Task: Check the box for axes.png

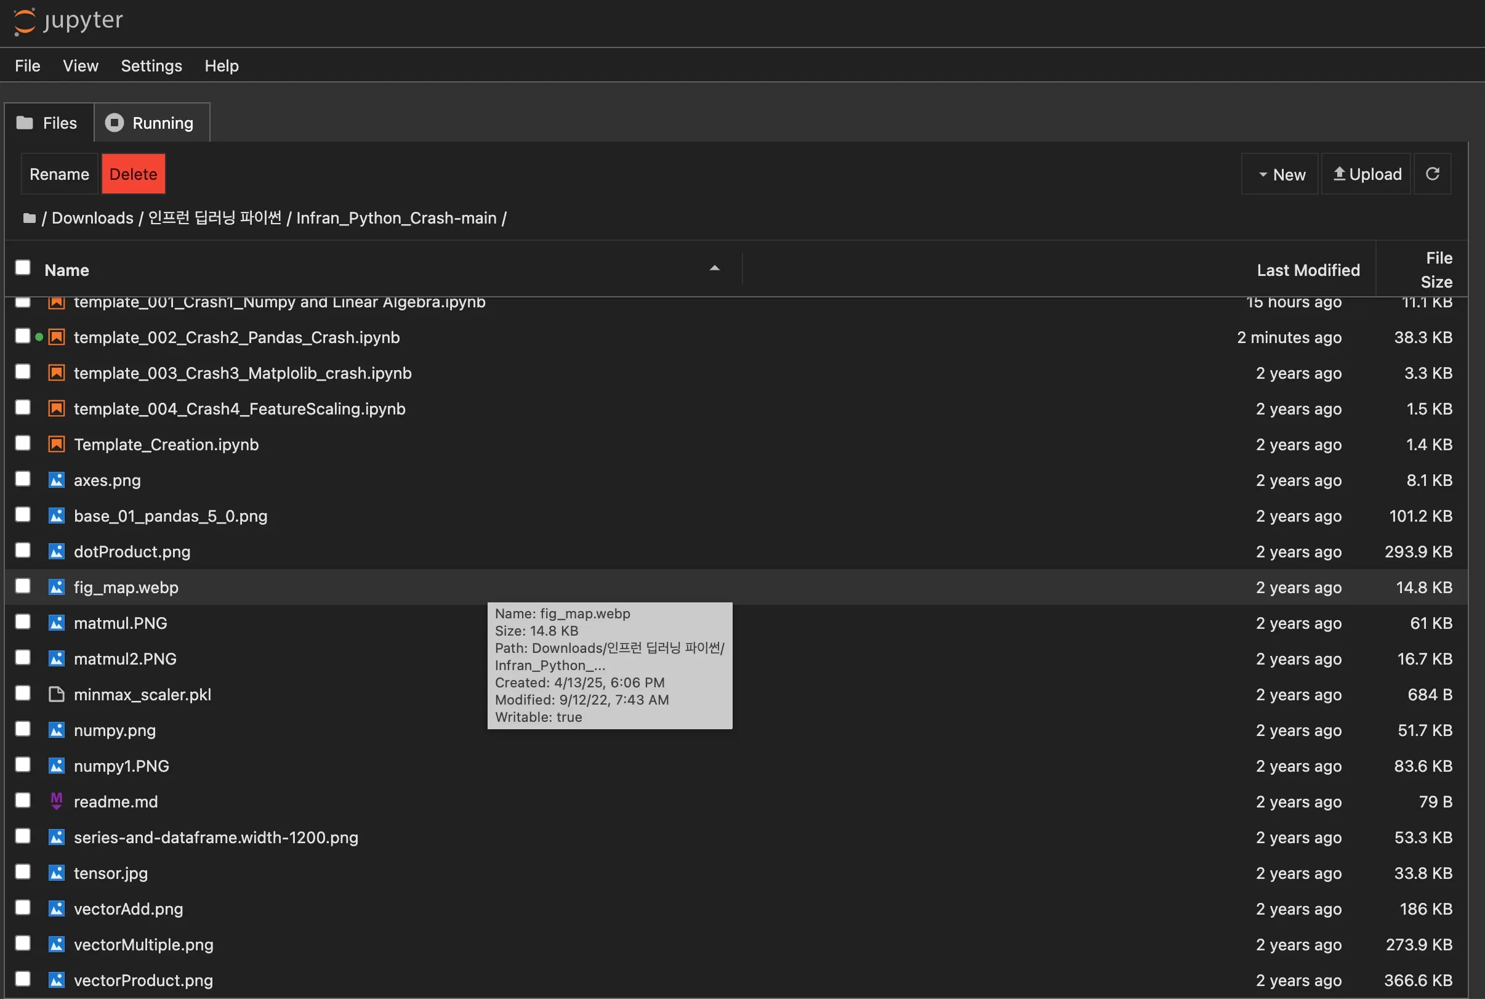Action: pyautogui.click(x=23, y=479)
